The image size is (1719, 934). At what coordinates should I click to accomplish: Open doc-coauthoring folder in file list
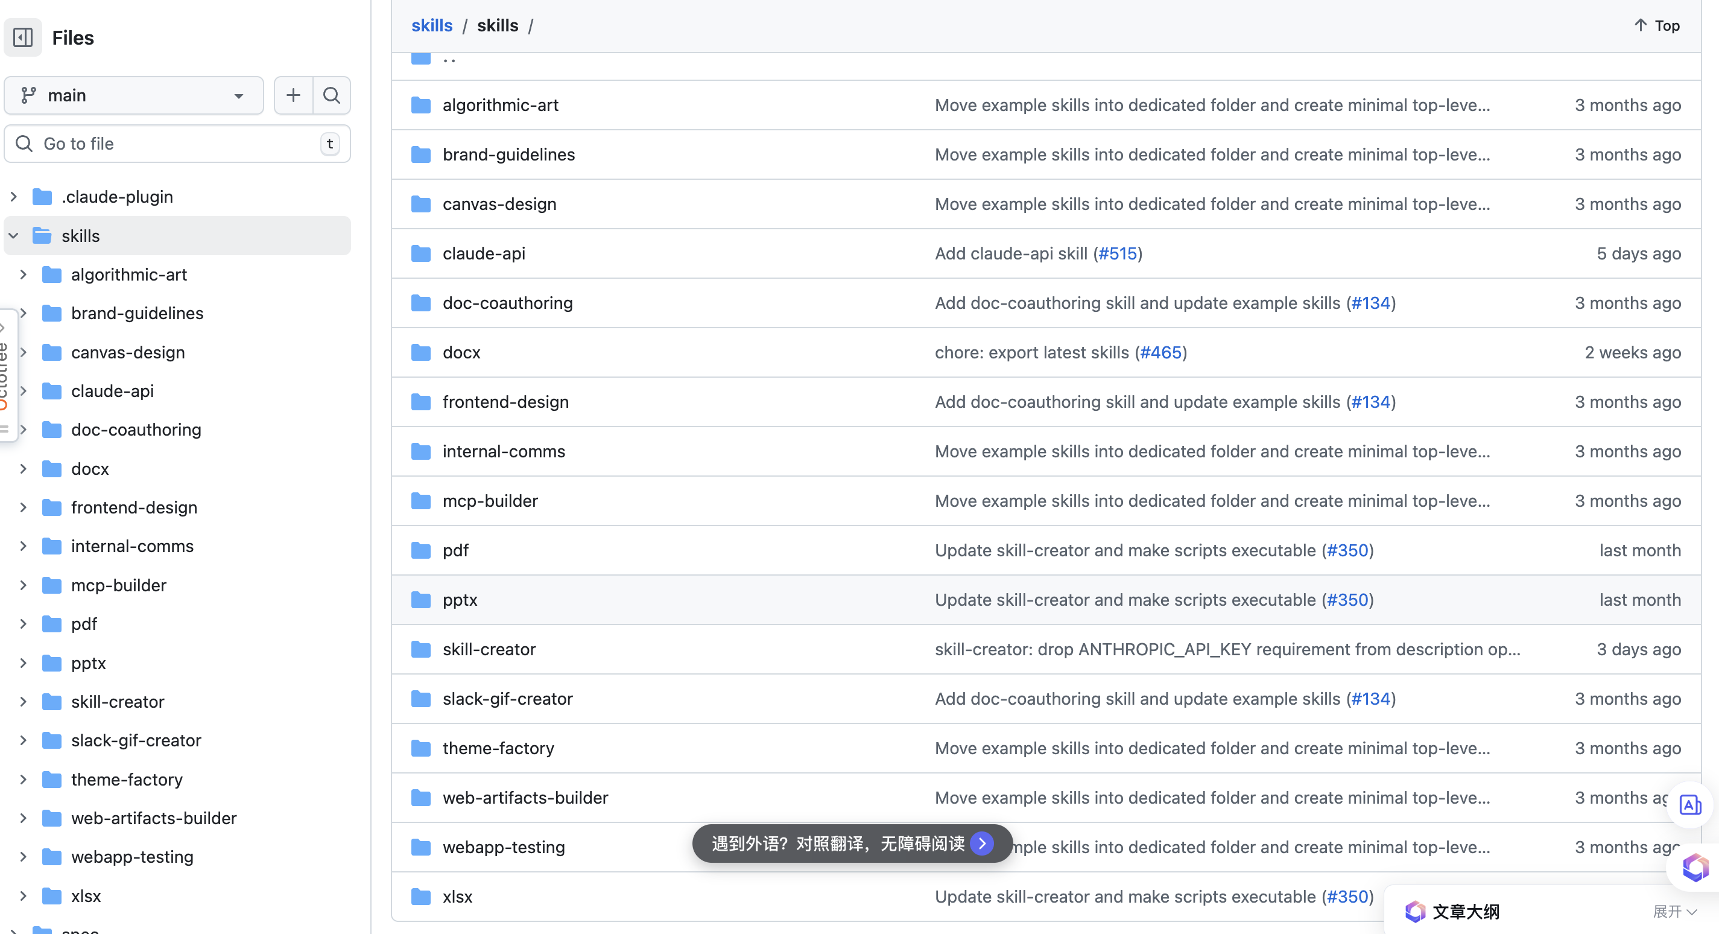507,302
